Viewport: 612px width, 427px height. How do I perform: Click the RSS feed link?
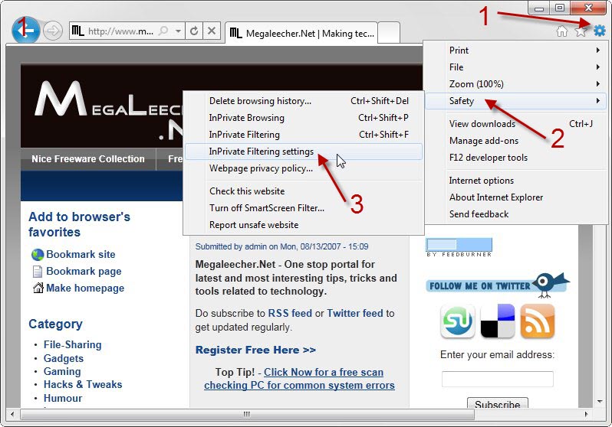coord(290,313)
